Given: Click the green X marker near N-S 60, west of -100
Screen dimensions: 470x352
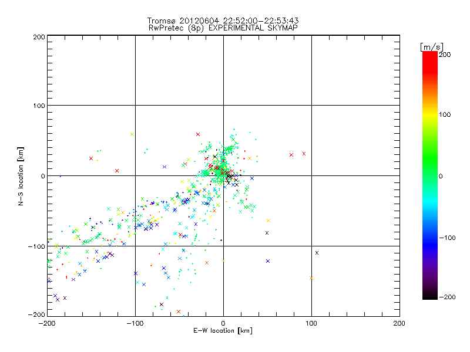Looking at the screenshot, I should click(132, 134).
